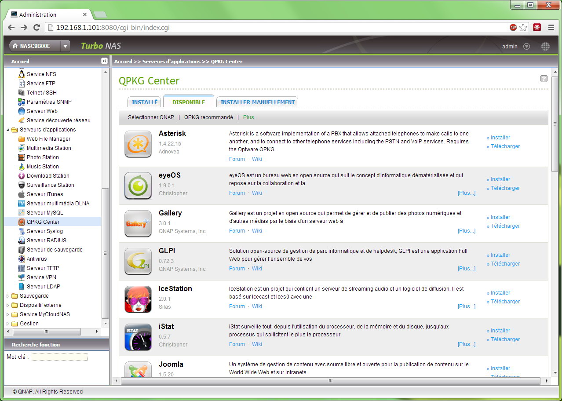
Task: Collapse the left panel with double-arrow icon
Action: (x=104, y=61)
